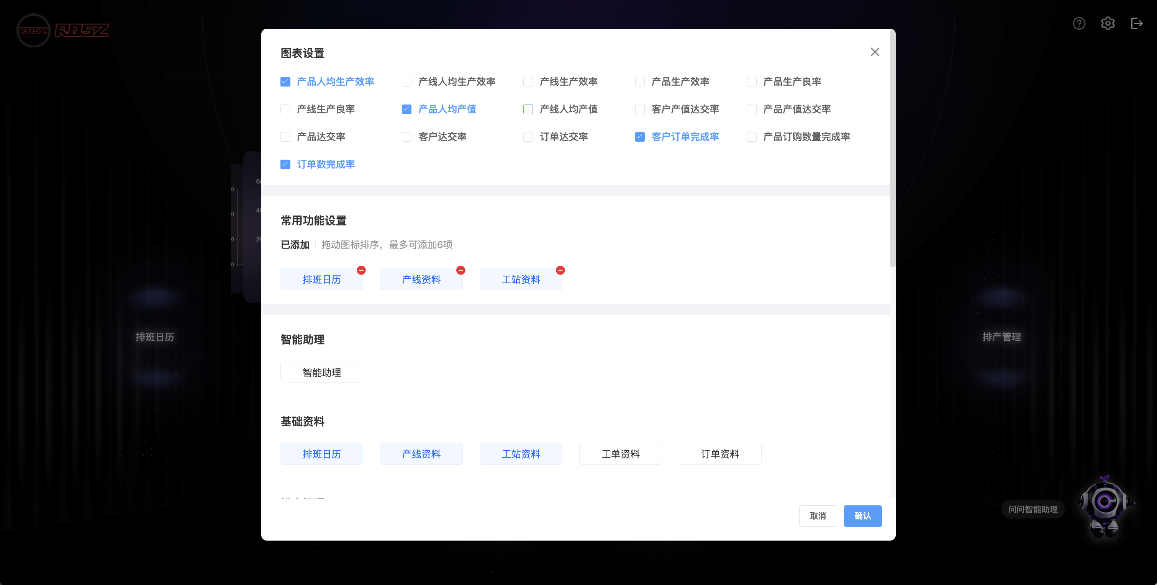Remove 产线资料 using red minus badge
Image resolution: width=1157 pixels, height=585 pixels.
click(x=461, y=270)
